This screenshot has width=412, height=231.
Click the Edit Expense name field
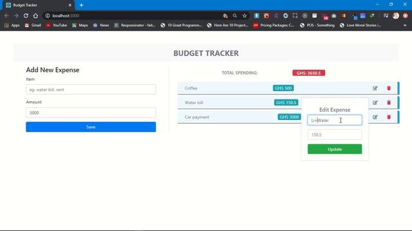click(x=335, y=120)
